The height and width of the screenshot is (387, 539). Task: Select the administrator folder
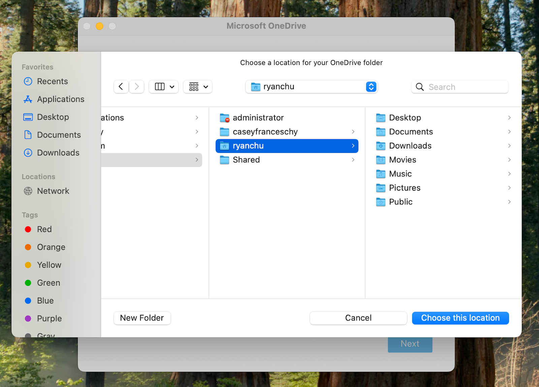(x=287, y=118)
